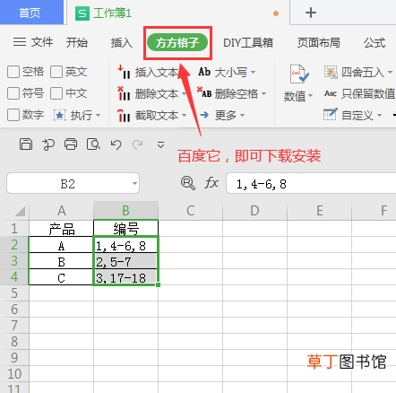This screenshot has height=393, width=396.
Task: Open a new tab with plus icon
Action: 311,13
